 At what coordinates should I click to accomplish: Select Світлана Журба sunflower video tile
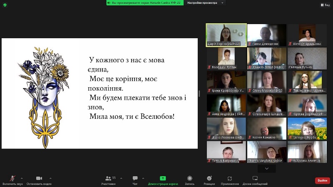click(x=307, y=128)
